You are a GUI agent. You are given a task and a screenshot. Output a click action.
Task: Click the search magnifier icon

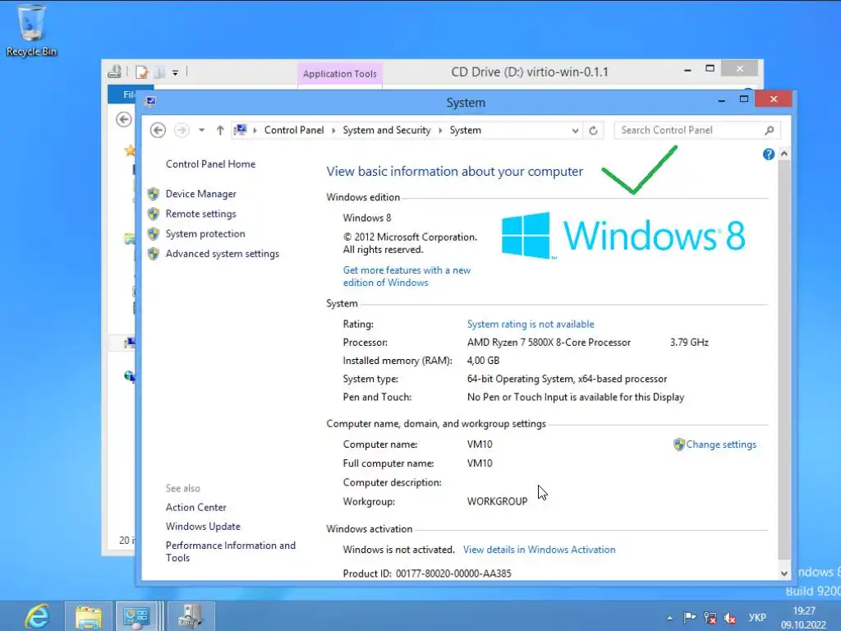click(769, 130)
